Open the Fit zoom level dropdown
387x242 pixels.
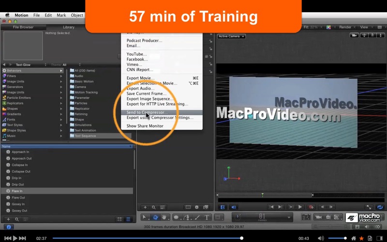coord(313,27)
